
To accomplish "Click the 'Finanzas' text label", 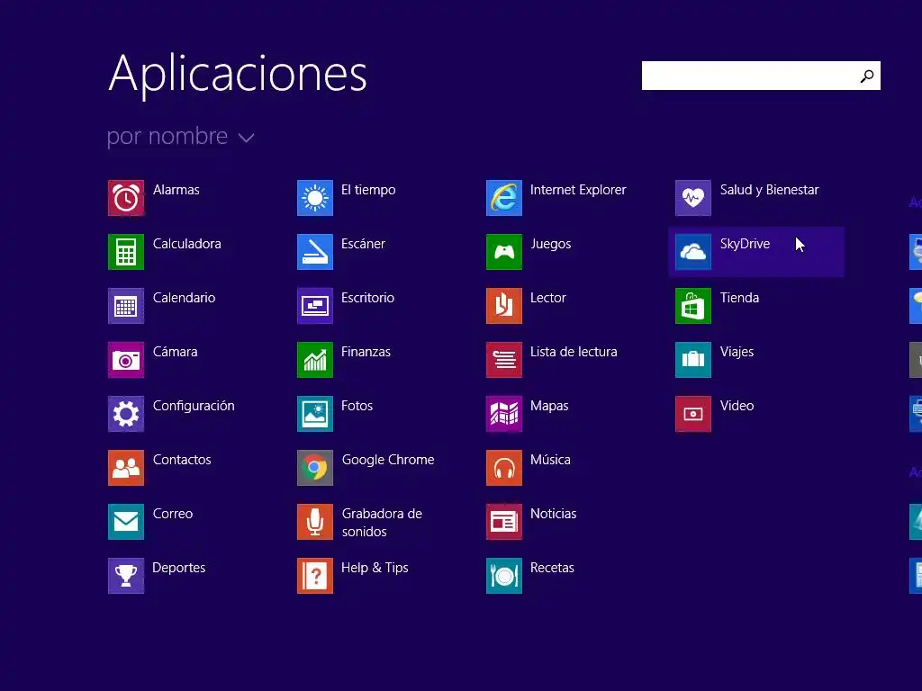I will tap(366, 352).
